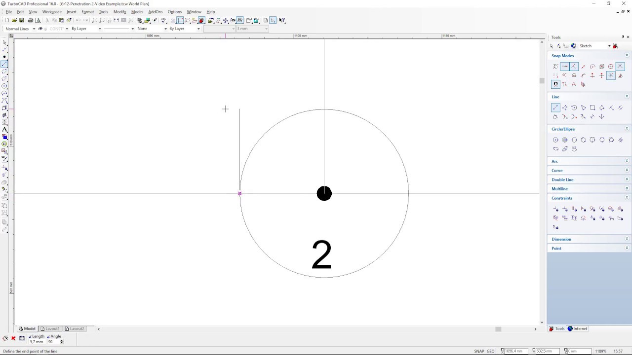Select the Text tool 'A' in left toolbar
Image resolution: width=632 pixels, height=355 pixels.
point(4,129)
